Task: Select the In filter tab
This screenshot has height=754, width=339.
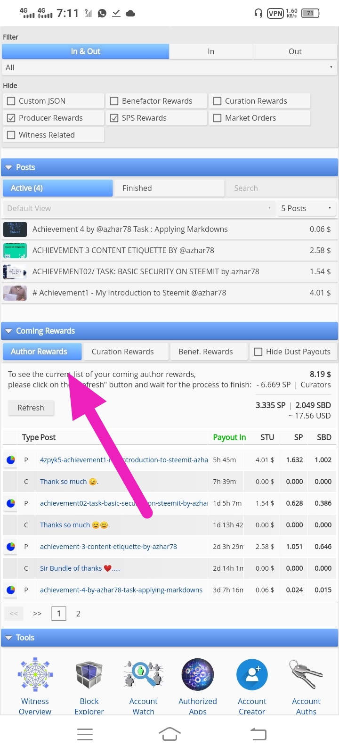Action: click(x=211, y=51)
